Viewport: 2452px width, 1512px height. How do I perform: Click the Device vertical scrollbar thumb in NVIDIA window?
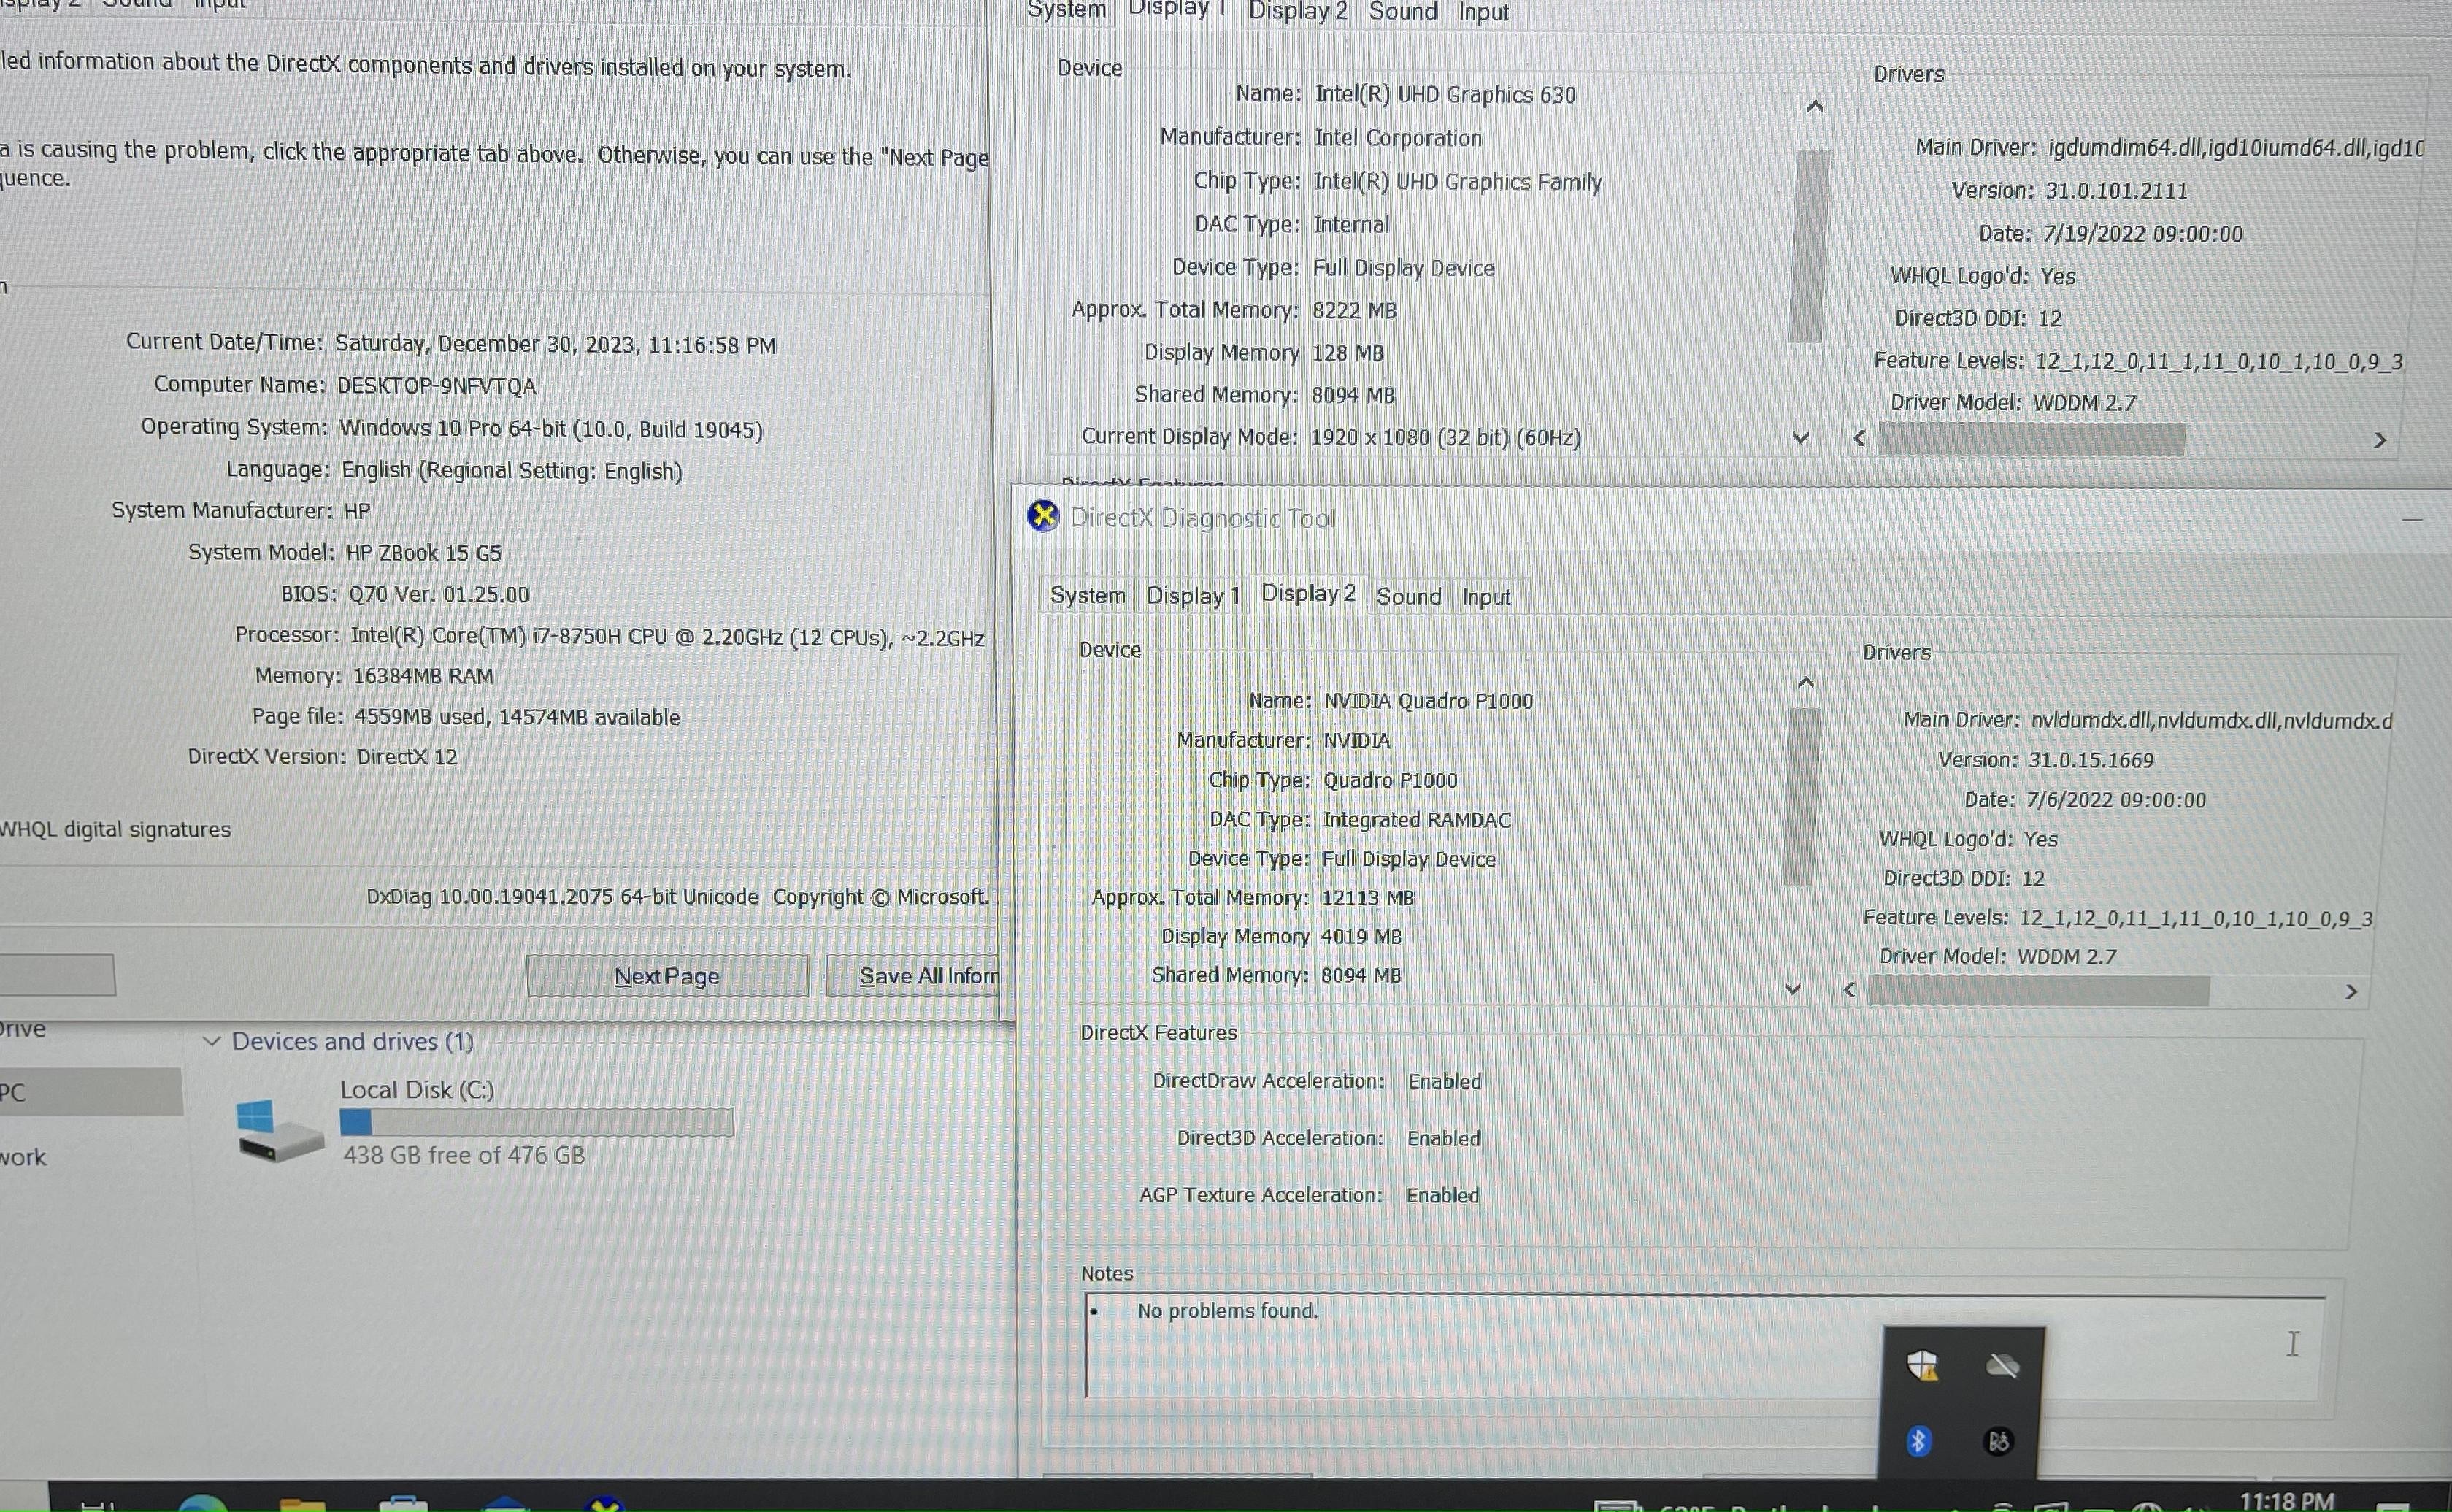coord(1802,797)
